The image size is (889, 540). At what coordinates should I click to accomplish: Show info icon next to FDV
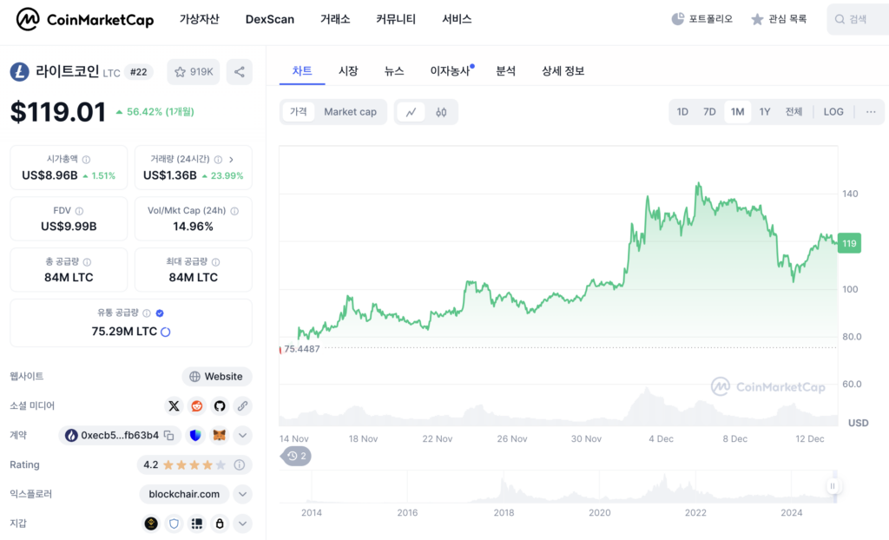click(x=79, y=211)
